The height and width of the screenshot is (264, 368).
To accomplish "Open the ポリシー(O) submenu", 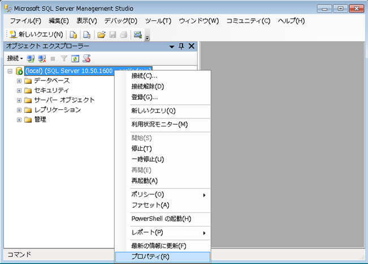I will pos(163,194).
